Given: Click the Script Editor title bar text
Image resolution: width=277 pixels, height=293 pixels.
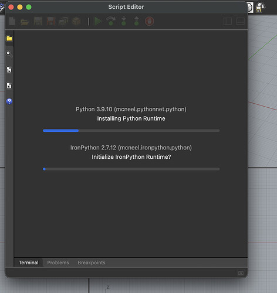Looking at the screenshot, I should (126, 7).
